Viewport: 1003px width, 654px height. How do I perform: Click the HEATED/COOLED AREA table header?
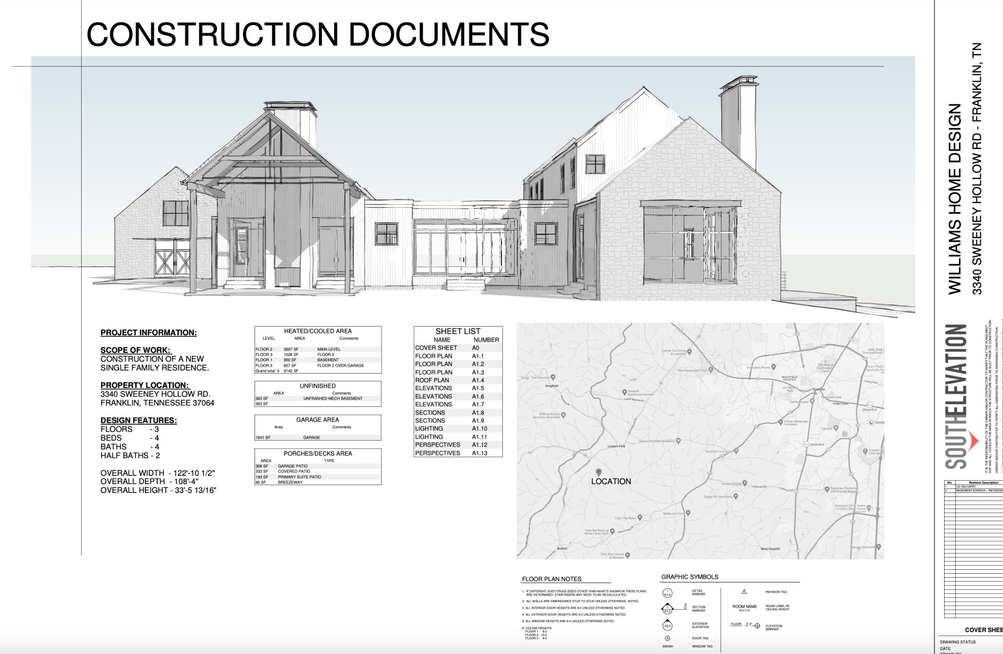[x=317, y=331]
